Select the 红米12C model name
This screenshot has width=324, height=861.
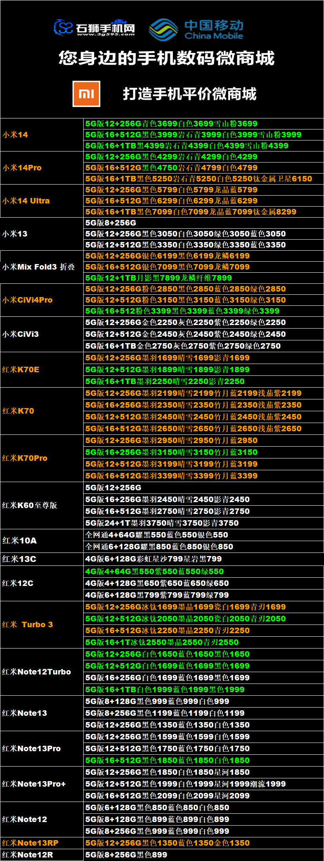pyautogui.click(x=18, y=583)
